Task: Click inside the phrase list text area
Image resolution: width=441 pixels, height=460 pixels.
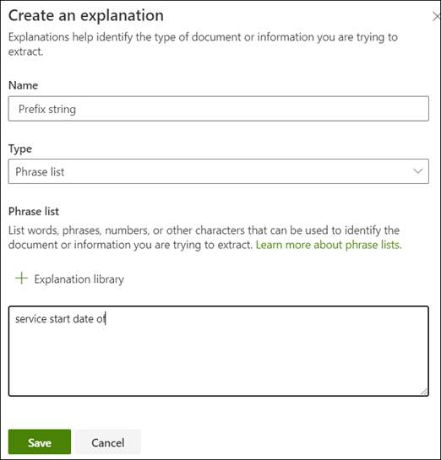Action: (219, 351)
